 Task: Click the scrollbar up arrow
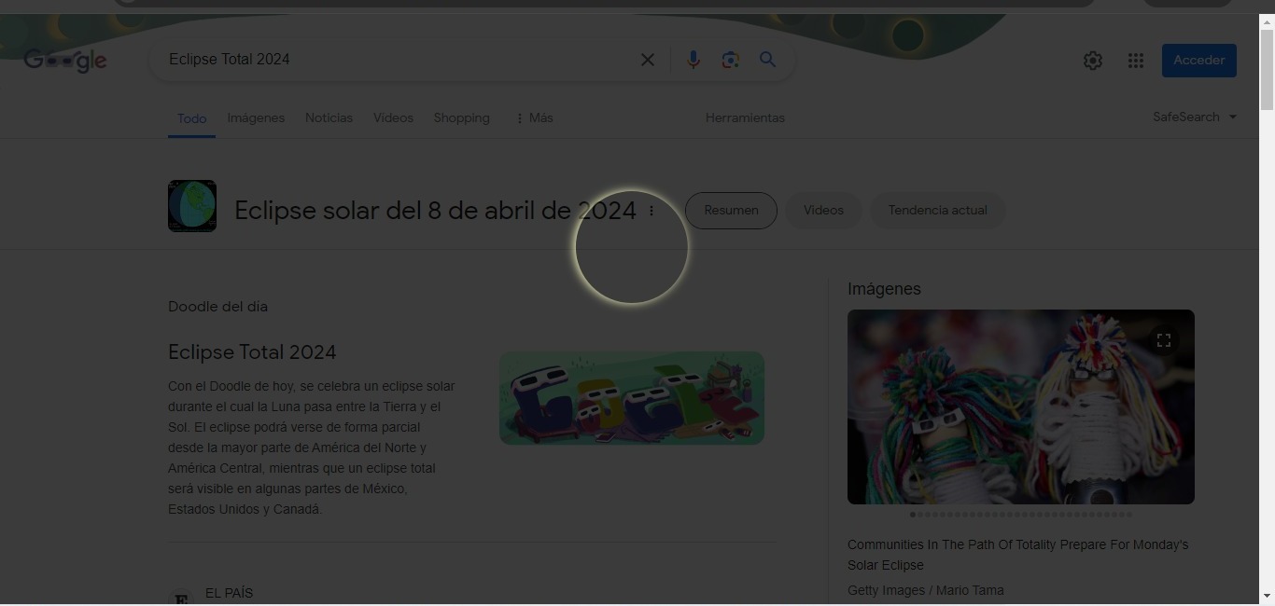coord(1267,21)
